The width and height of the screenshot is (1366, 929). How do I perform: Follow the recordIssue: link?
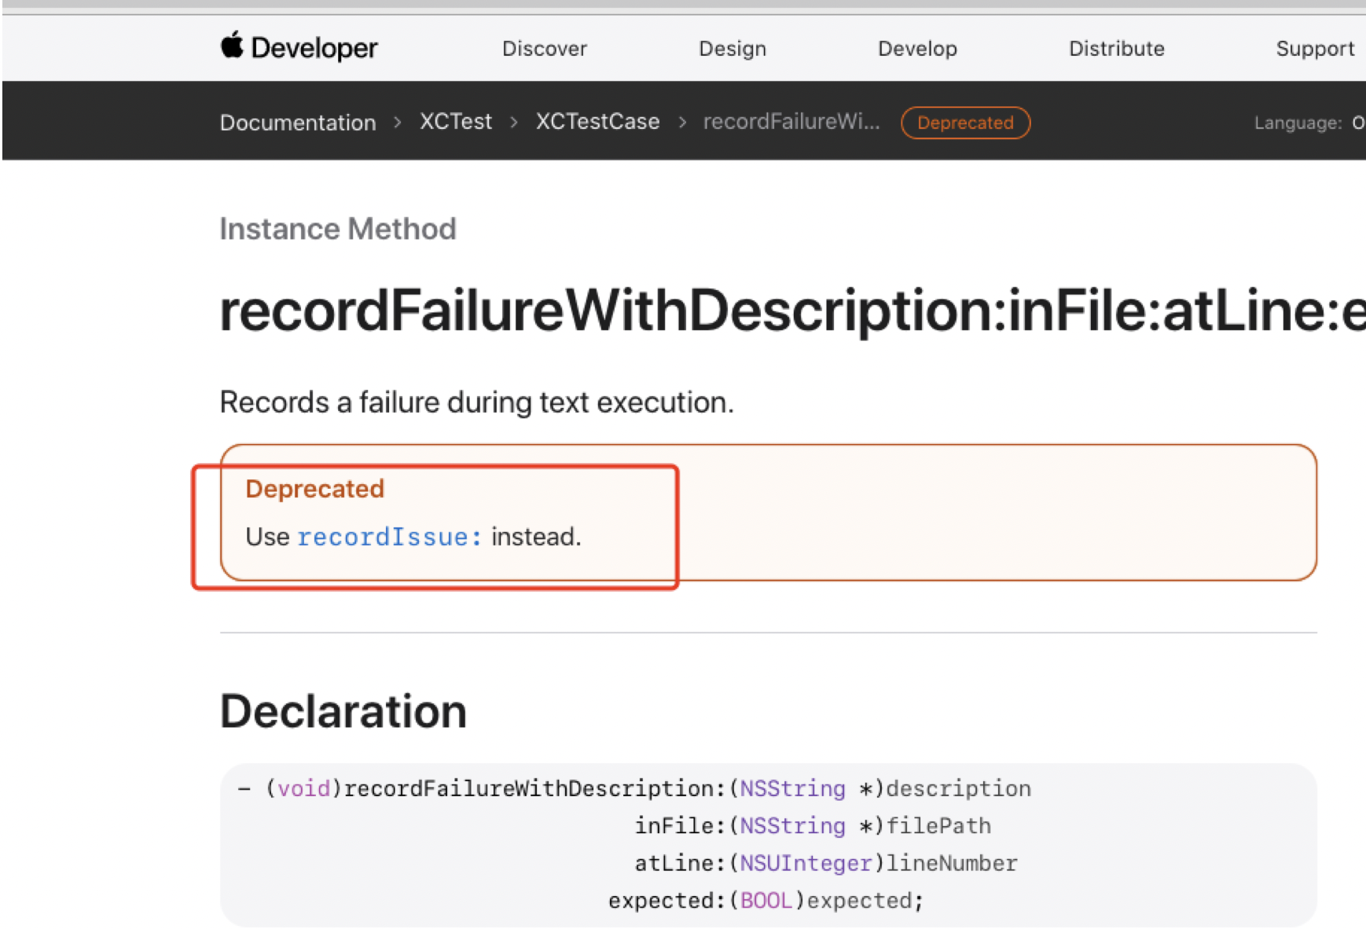point(390,537)
